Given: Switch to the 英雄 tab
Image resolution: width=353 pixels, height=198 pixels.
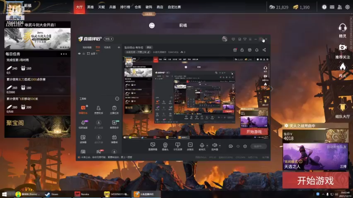Looking at the screenshot, I should pyautogui.click(x=90, y=7).
